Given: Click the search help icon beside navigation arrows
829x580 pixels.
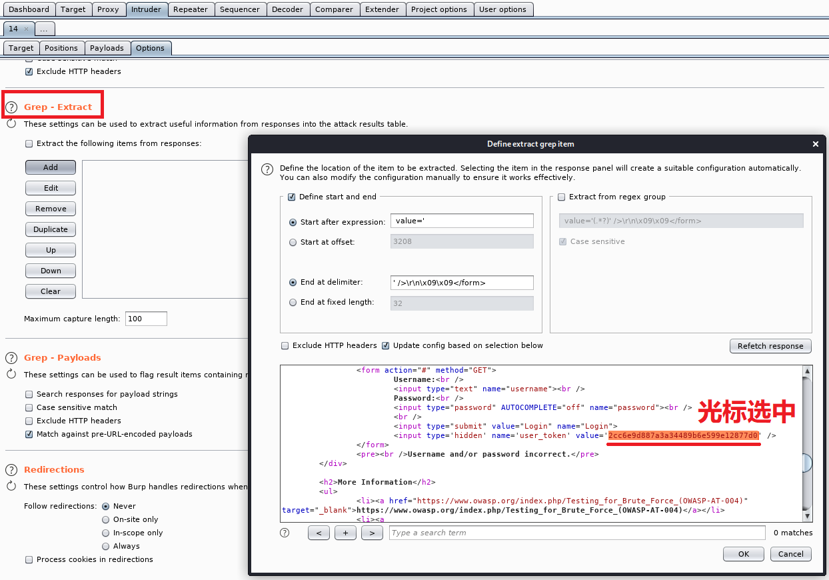Looking at the screenshot, I should [x=285, y=533].
